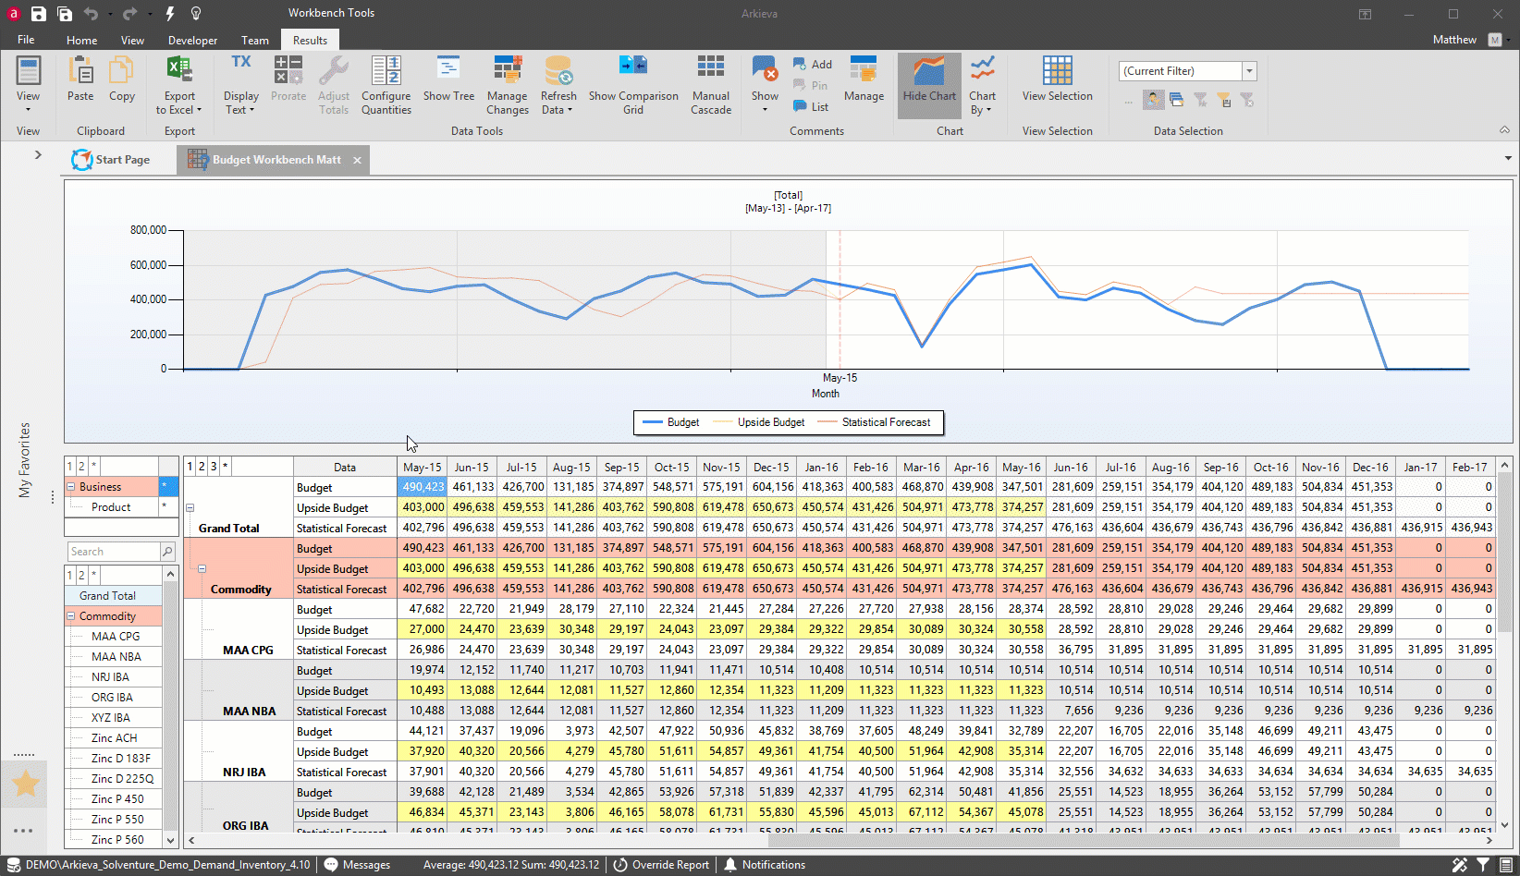Collapse Business node in selector tree

(x=71, y=487)
